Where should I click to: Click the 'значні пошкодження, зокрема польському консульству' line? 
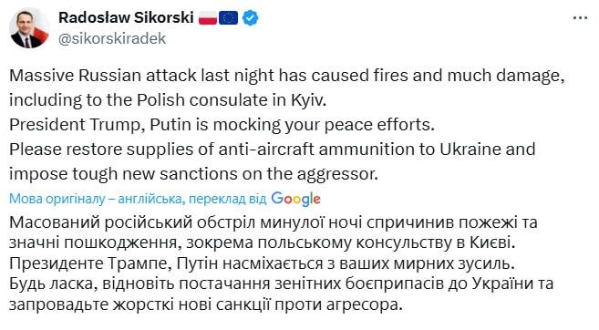[x=260, y=243]
